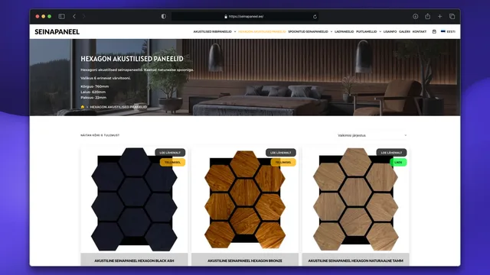This screenshot has width=490, height=275.
Task: Go forward with the browser forward arrow
Action: coord(83,17)
